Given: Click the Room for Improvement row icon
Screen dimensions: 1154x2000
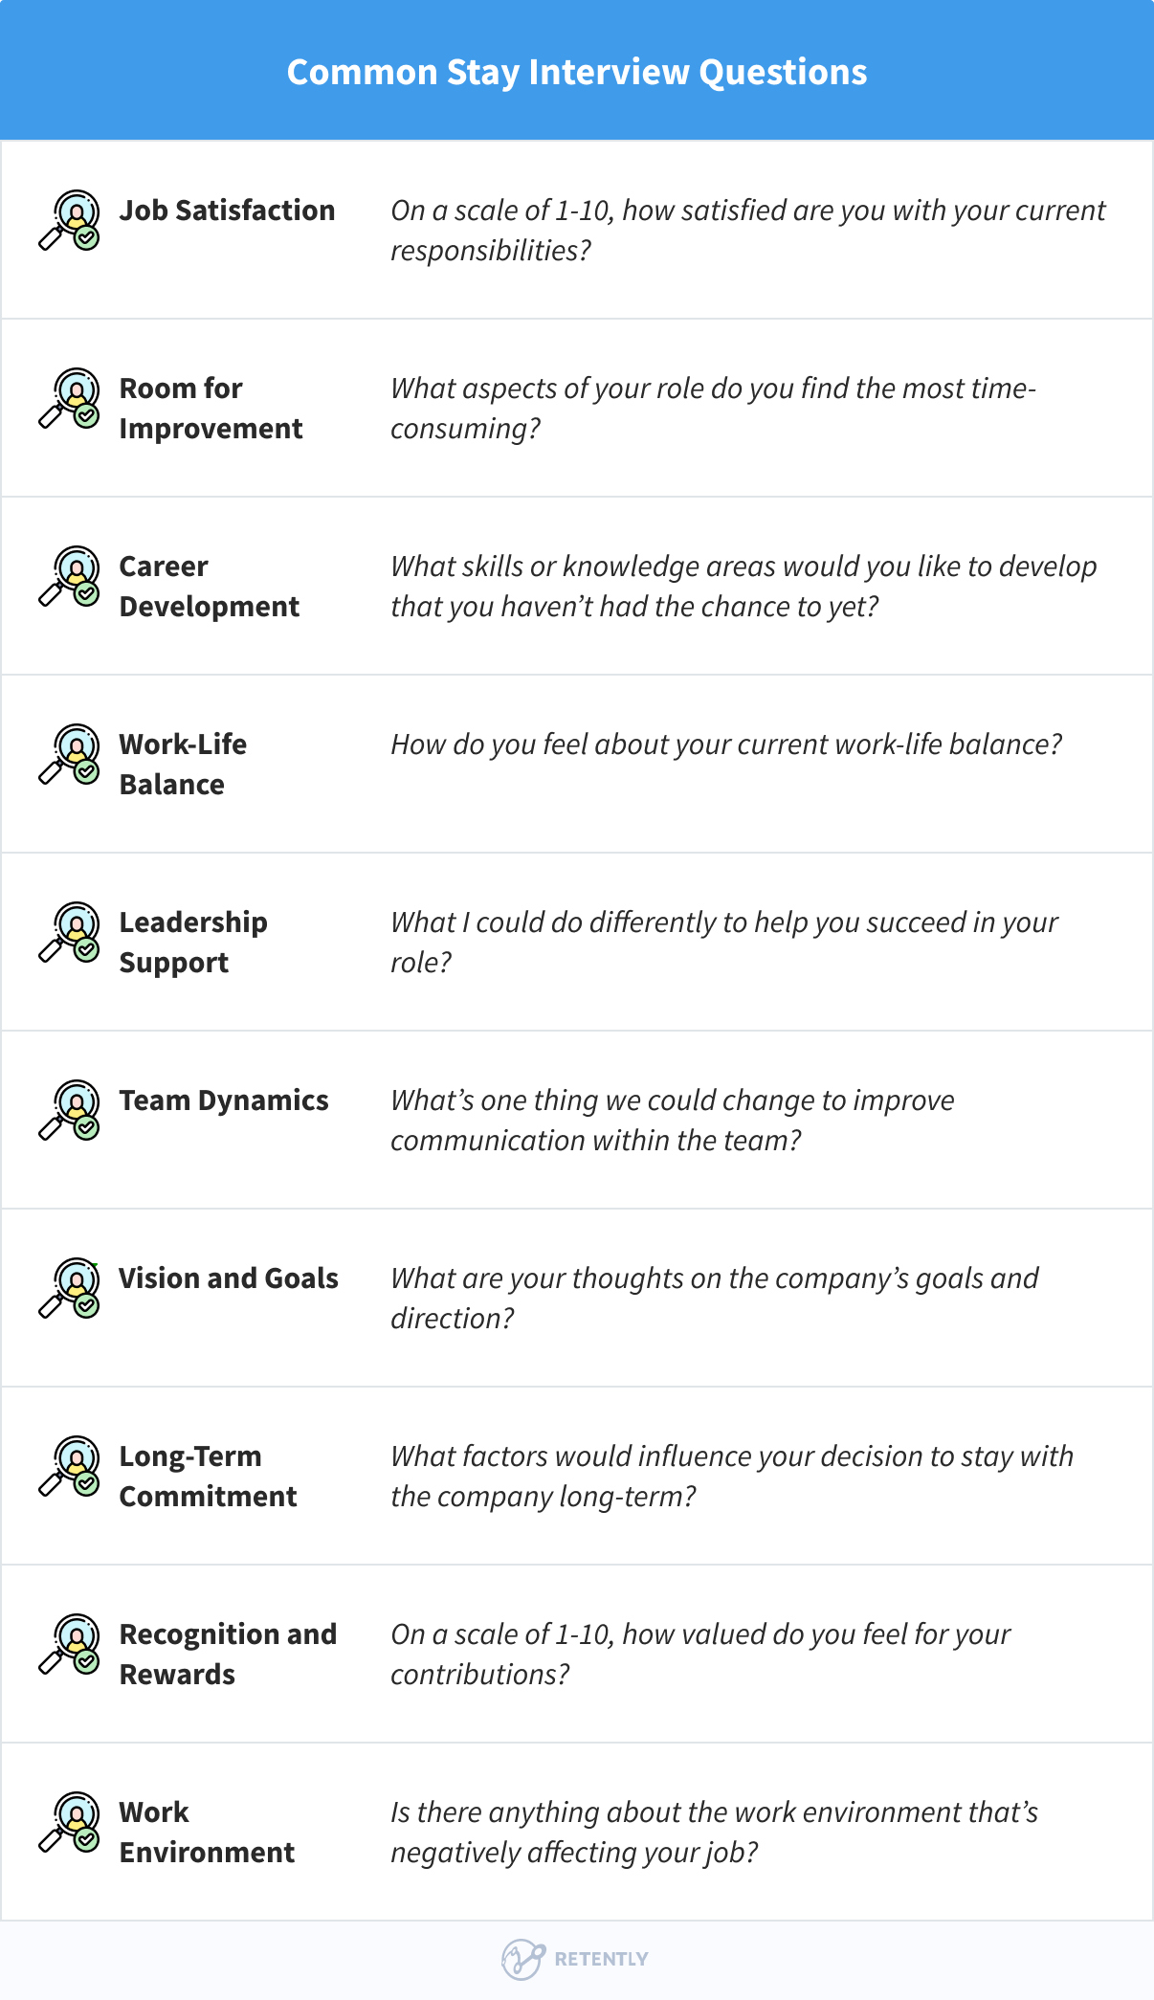Looking at the screenshot, I should coord(70,398).
